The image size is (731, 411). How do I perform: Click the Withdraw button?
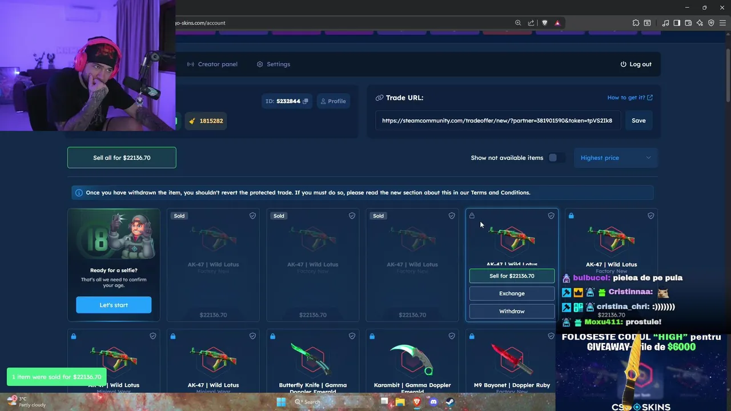pos(512,311)
